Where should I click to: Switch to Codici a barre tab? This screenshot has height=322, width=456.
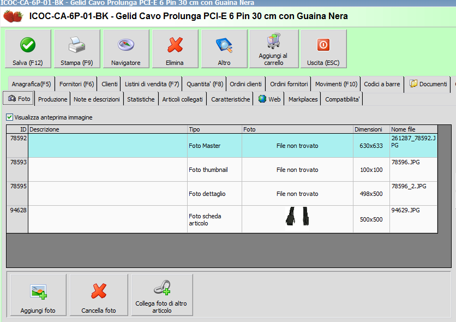382,84
